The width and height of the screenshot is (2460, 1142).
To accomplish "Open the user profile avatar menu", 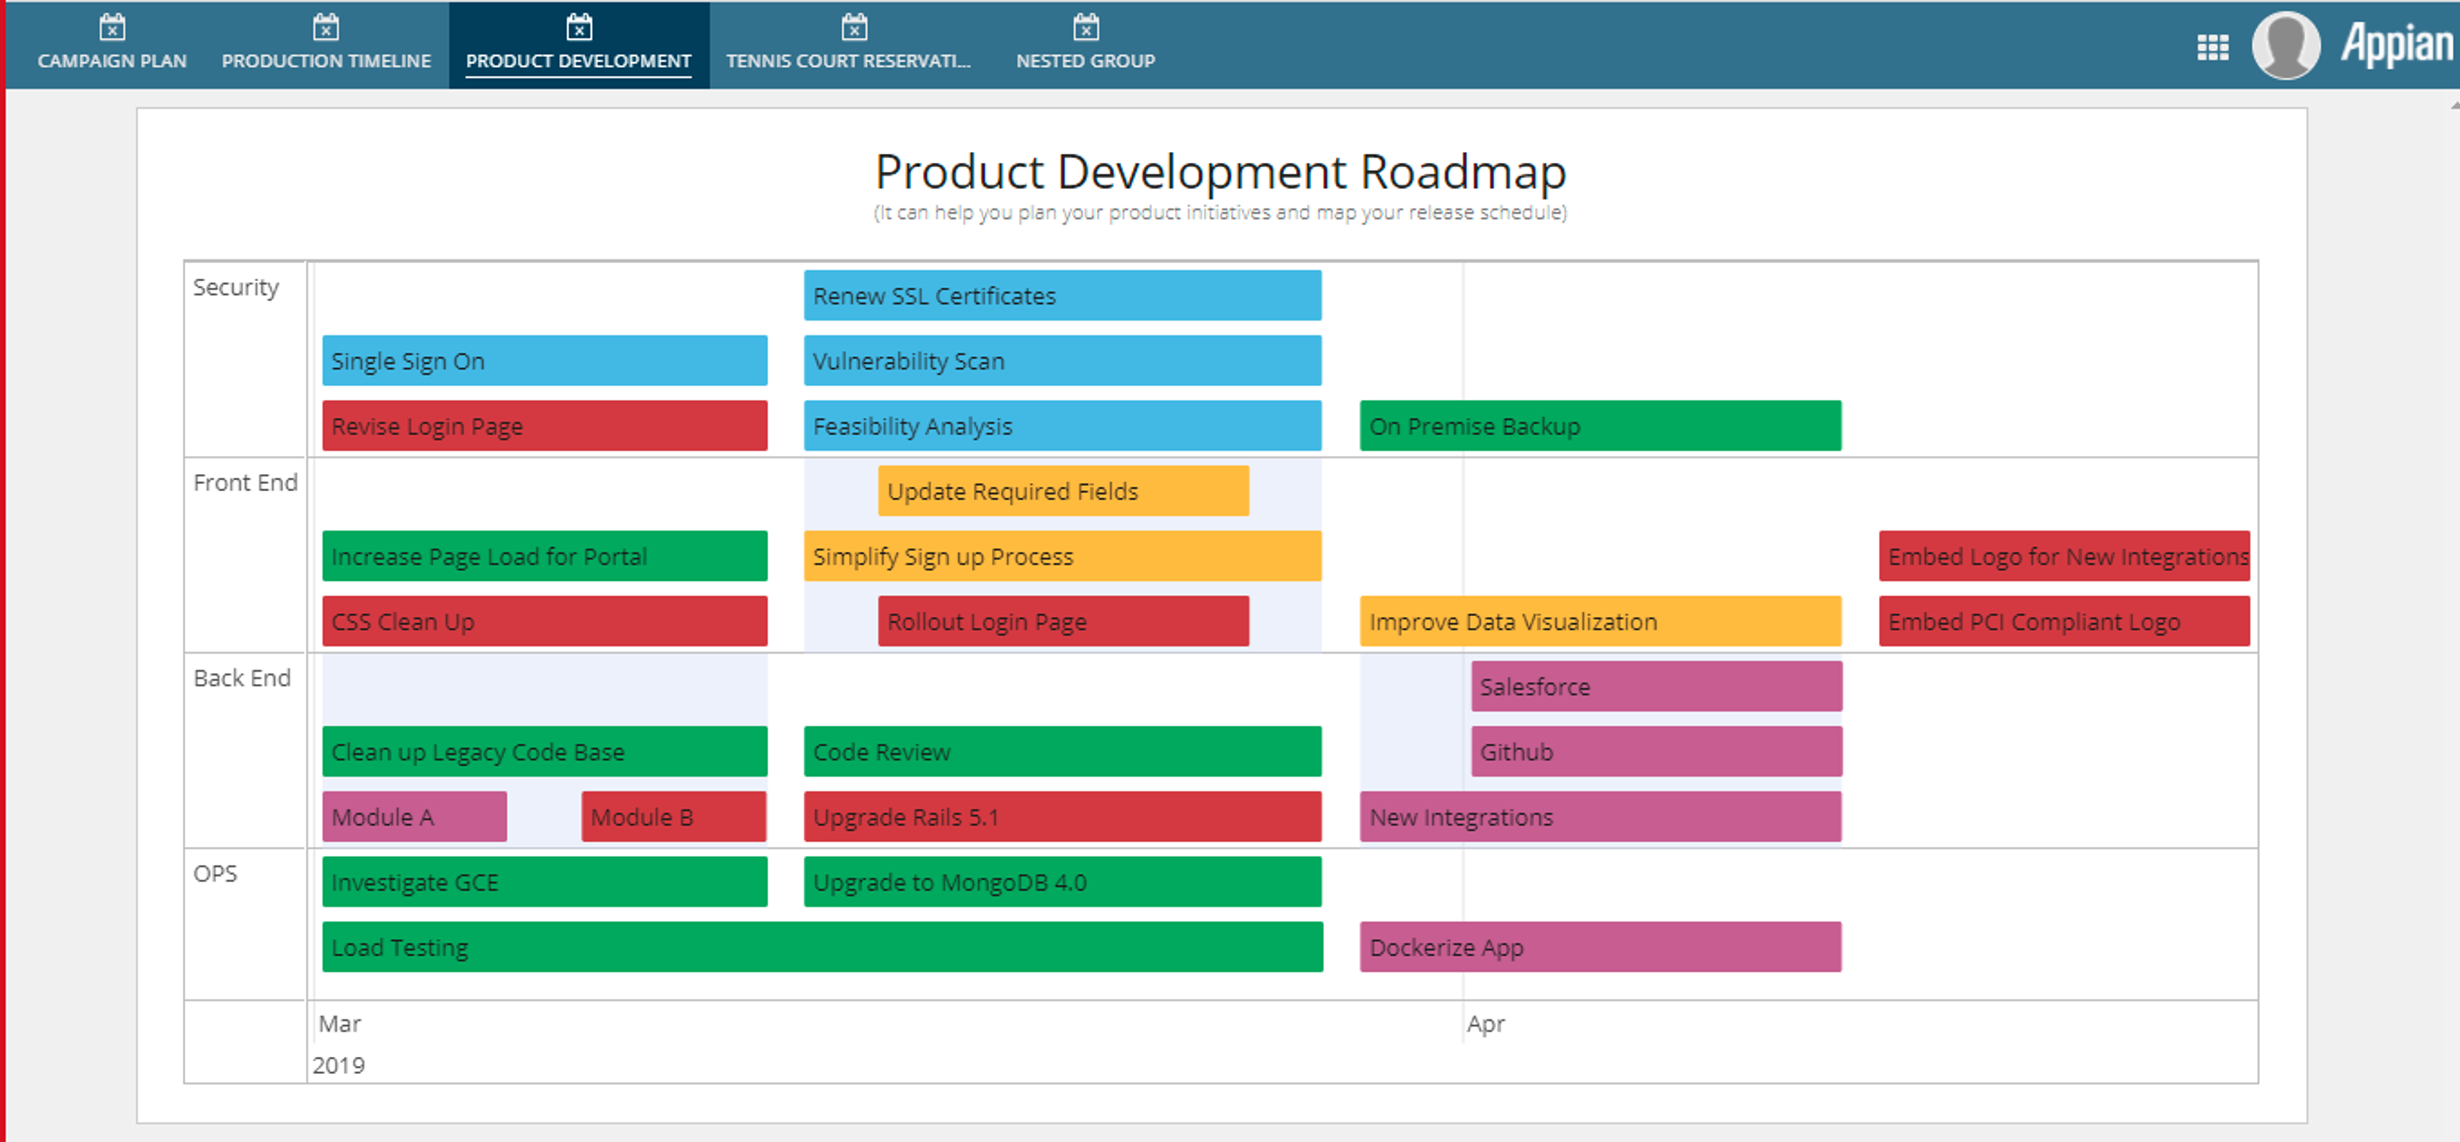I will click(2285, 45).
